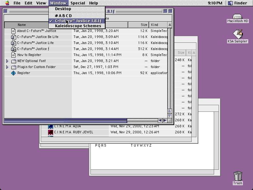Select the Macintosh HD disk icon
Viewport: 253px width, 190px height.
[x=238, y=16]
